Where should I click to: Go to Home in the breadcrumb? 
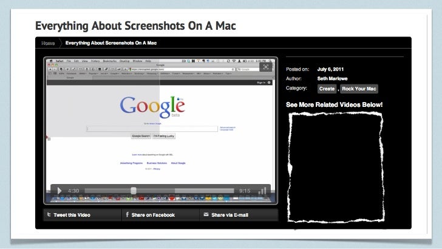point(48,43)
